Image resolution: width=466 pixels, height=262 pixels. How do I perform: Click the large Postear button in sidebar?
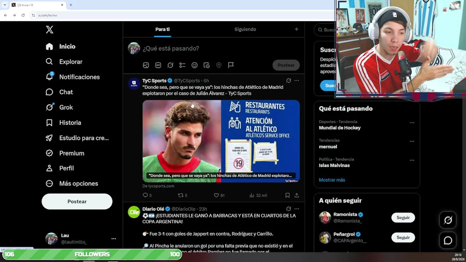point(77,202)
